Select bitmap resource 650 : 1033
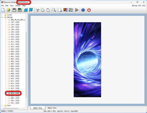 (x=15, y=98)
